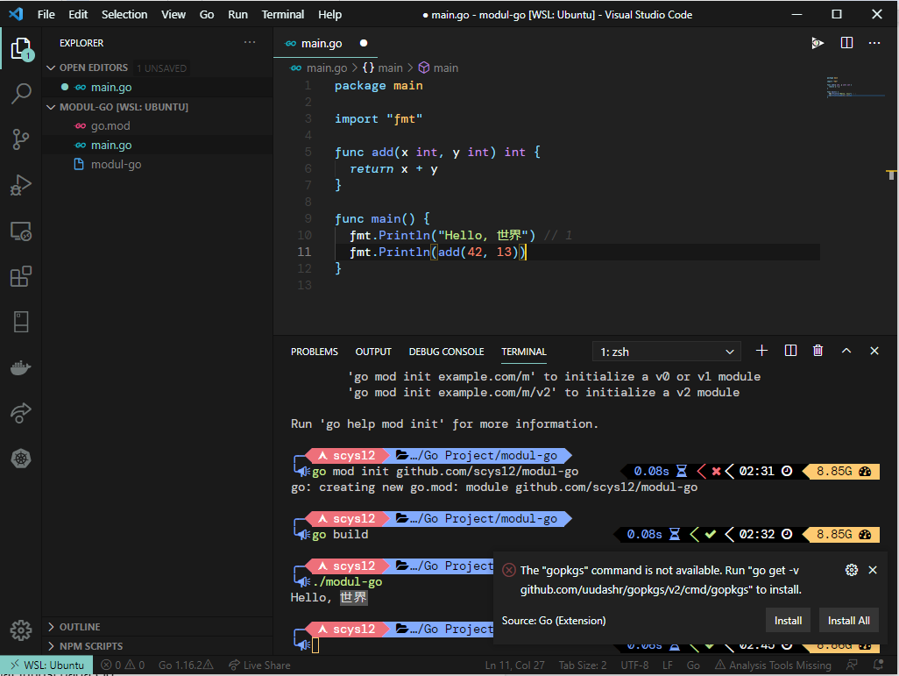Click Install in gopkgs notification
This screenshot has width=899, height=676.
tap(788, 621)
